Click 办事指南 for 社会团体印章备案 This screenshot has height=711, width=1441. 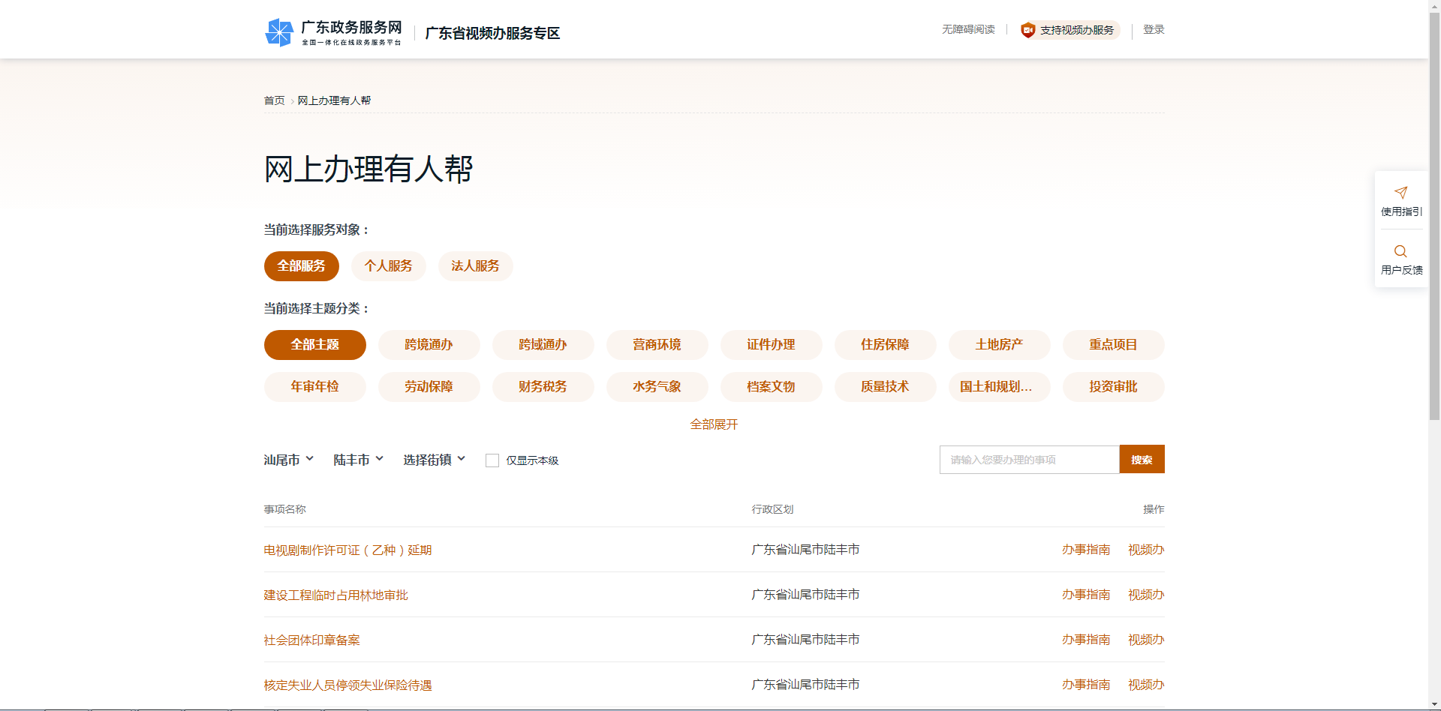pos(1085,640)
